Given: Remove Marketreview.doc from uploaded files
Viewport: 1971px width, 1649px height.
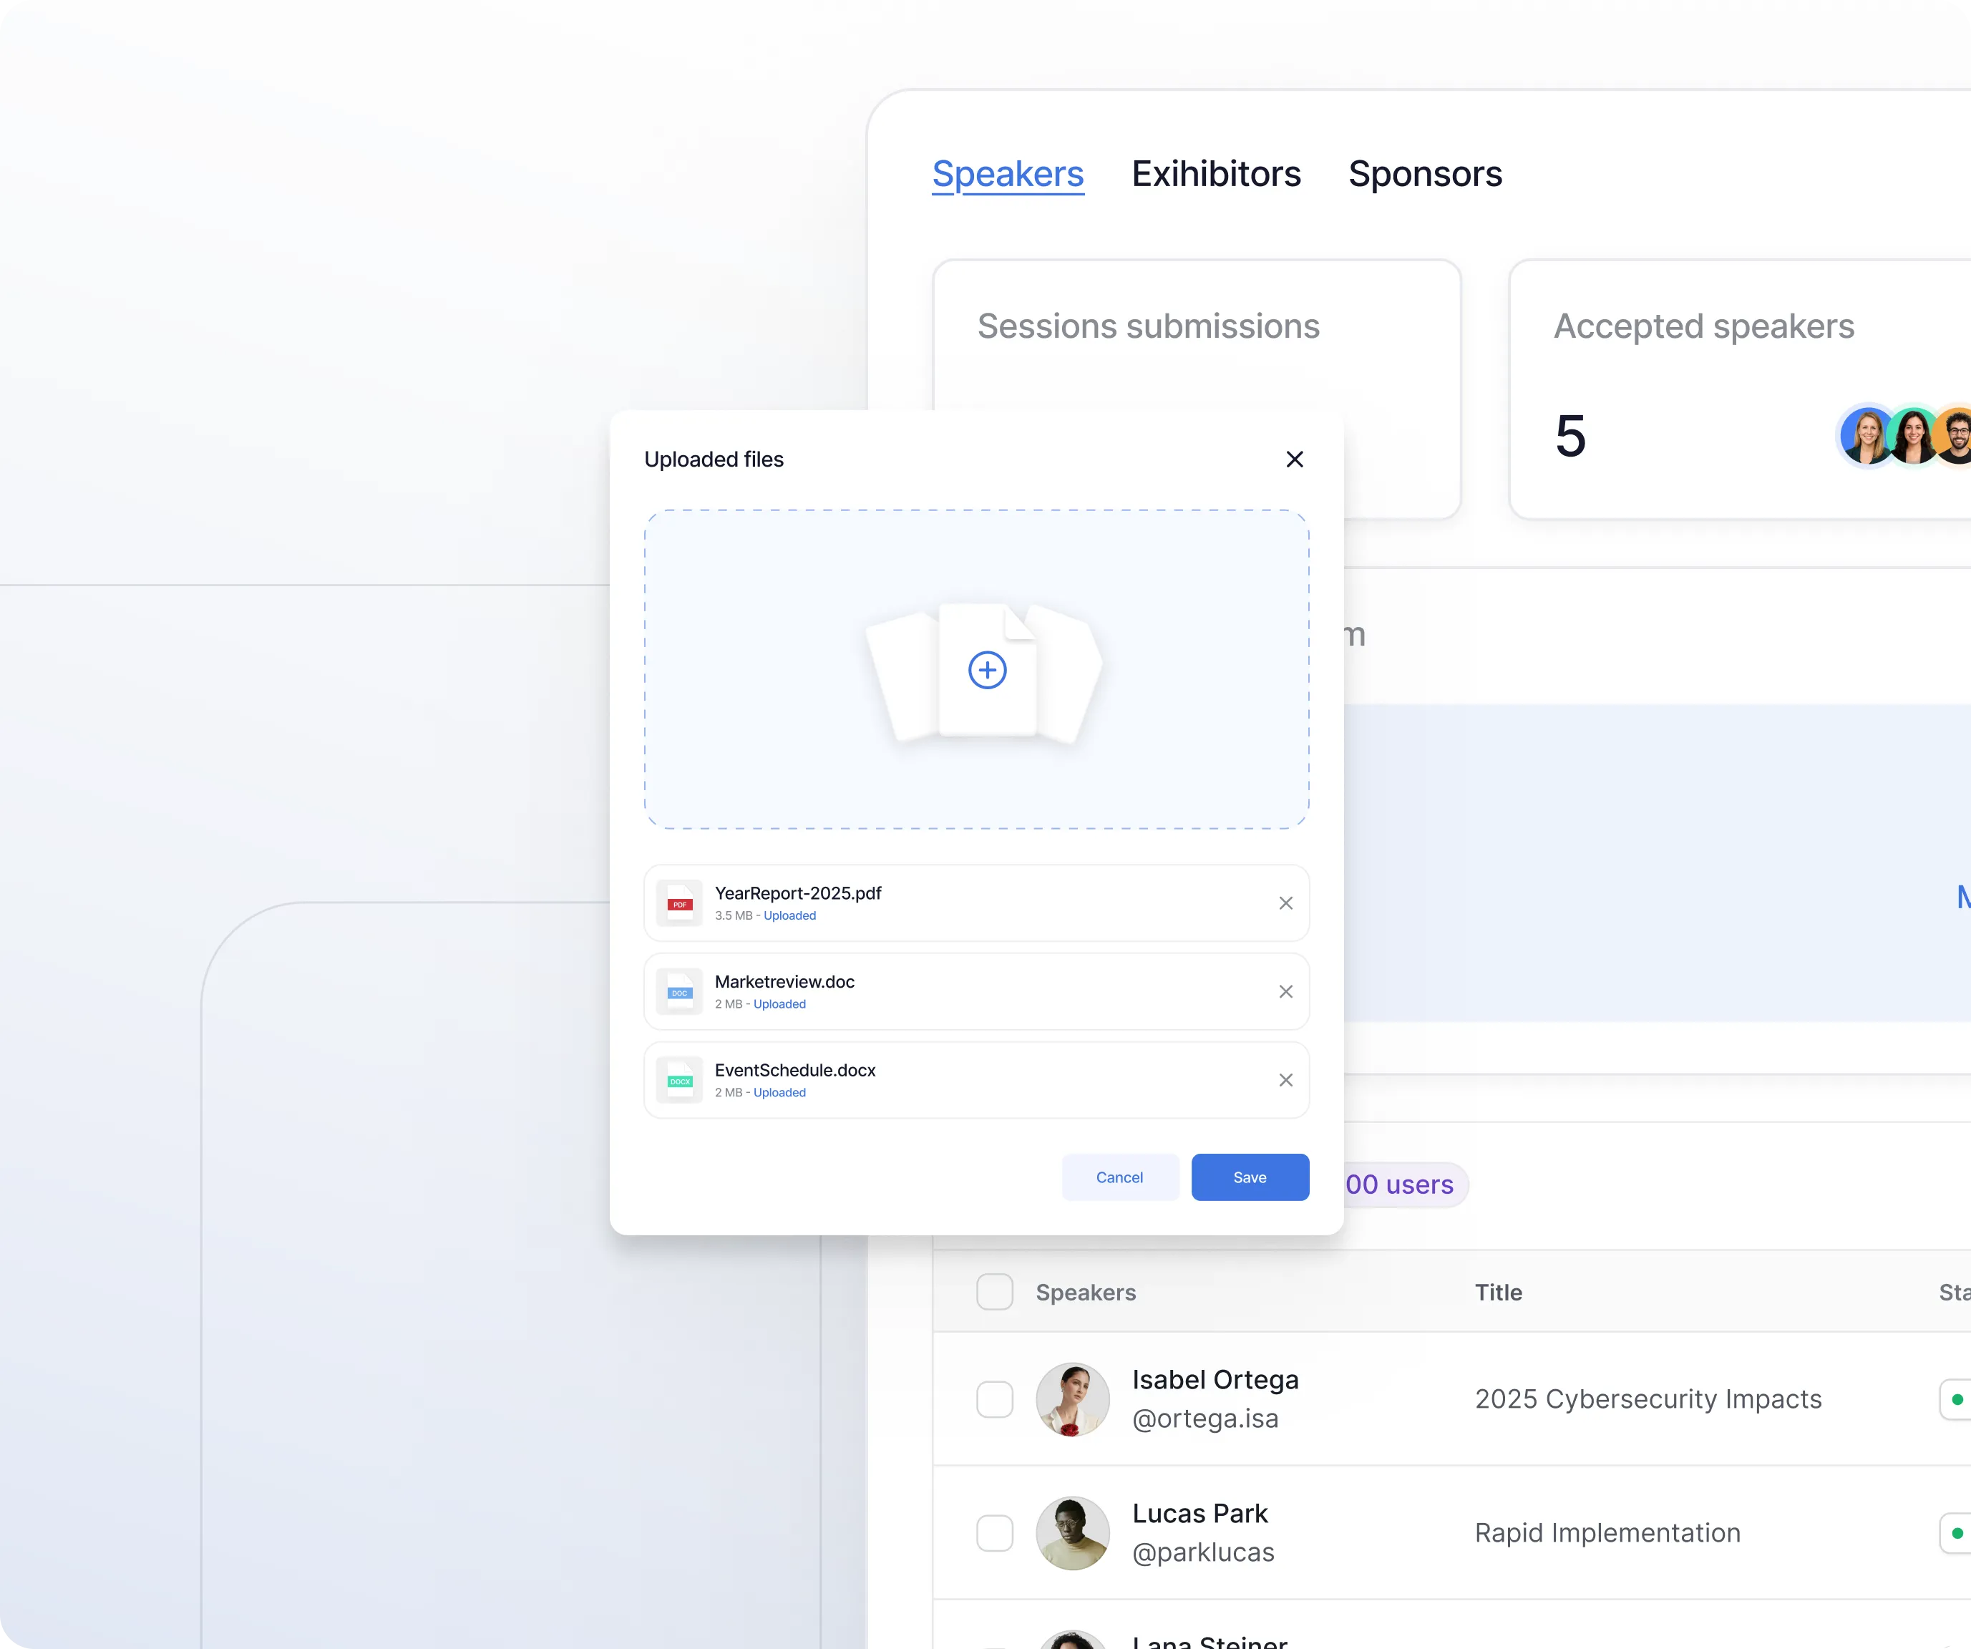Looking at the screenshot, I should click(x=1285, y=991).
